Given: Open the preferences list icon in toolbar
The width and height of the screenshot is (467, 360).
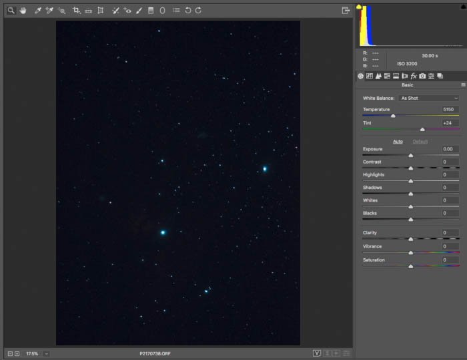Looking at the screenshot, I should click(176, 11).
